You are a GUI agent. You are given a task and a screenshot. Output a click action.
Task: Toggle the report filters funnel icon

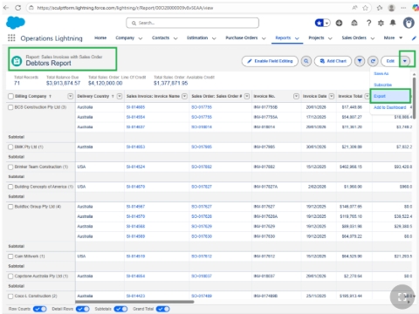pyautogui.click(x=360, y=61)
